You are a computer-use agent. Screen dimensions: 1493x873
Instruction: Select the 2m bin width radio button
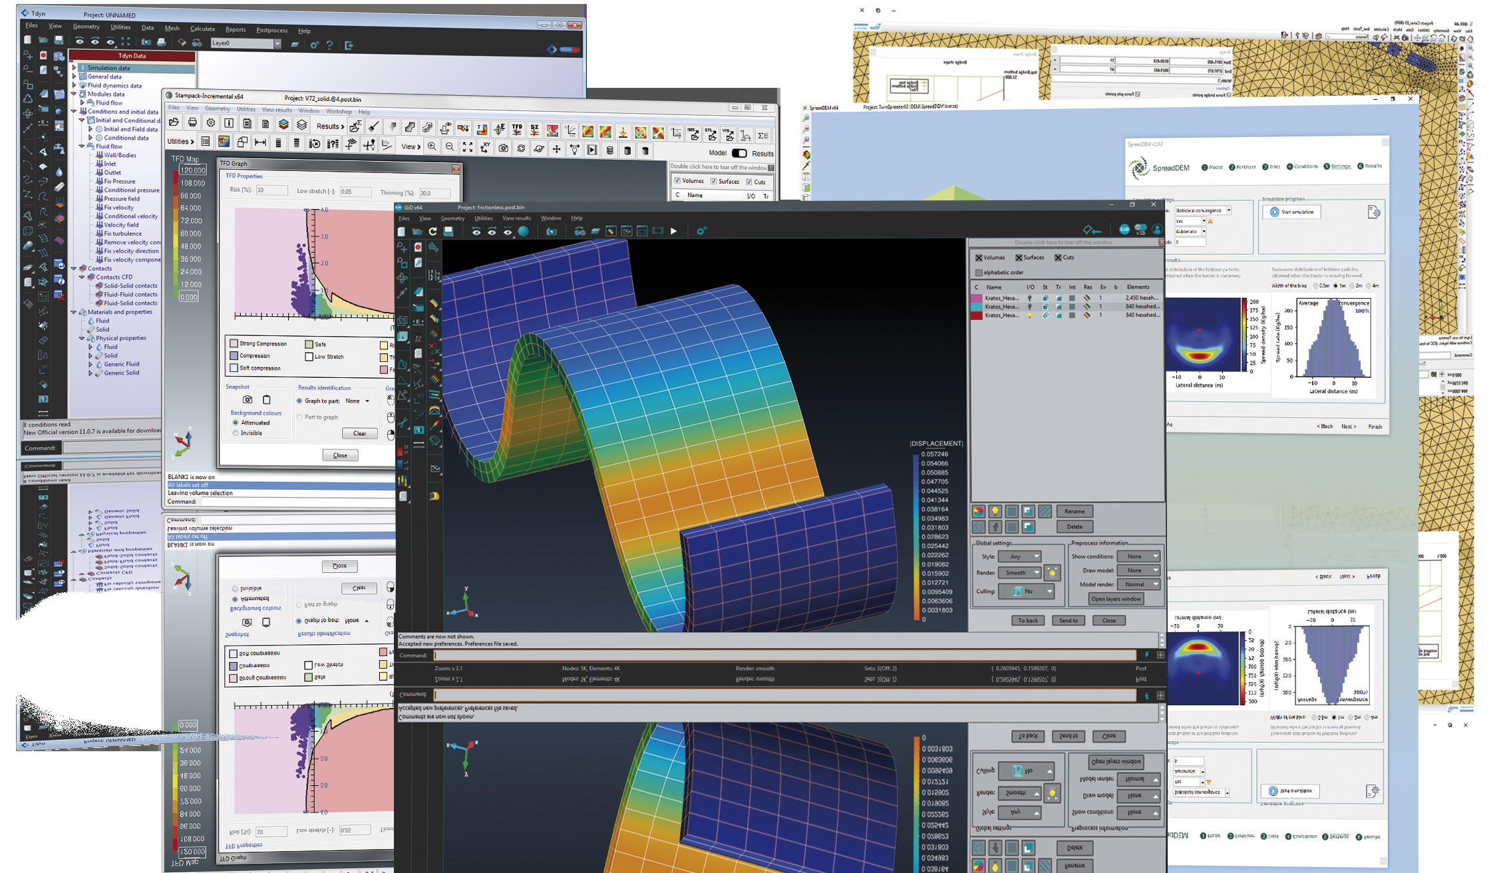tap(1352, 286)
